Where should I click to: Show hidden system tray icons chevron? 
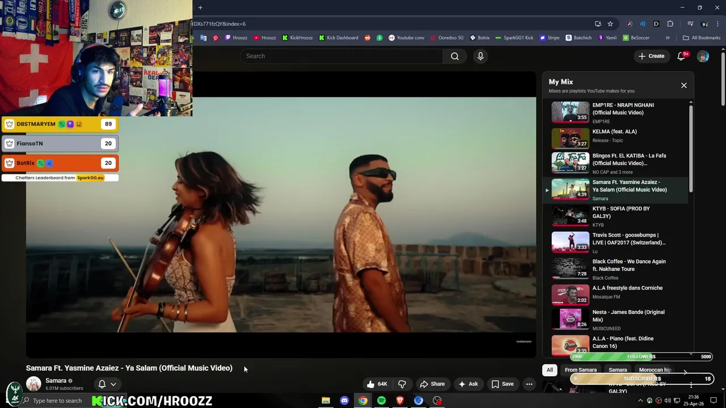point(640,401)
